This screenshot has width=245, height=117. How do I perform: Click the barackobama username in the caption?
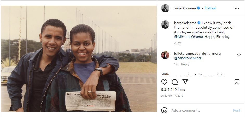[x=185, y=23]
